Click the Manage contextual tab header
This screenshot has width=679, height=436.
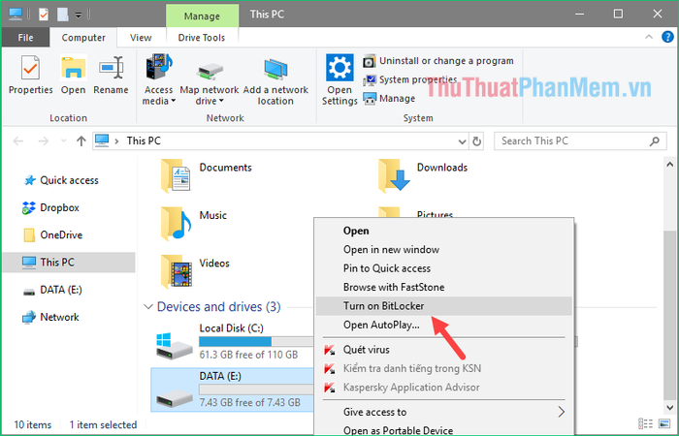tap(202, 16)
